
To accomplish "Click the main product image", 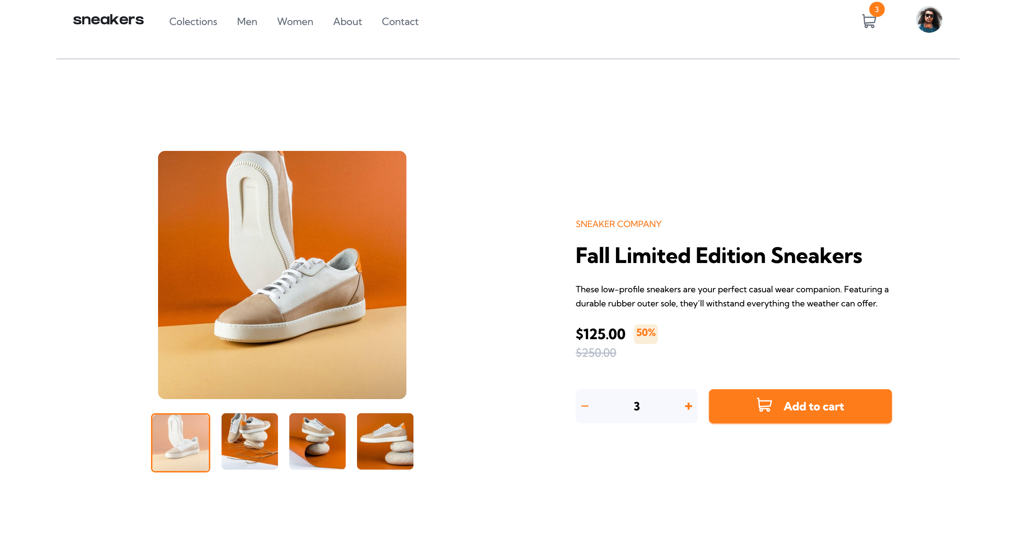I will [282, 274].
